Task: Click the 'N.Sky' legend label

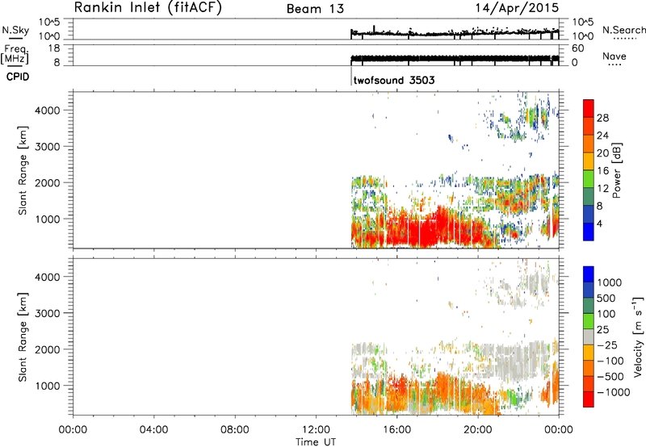Action: click(15, 30)
